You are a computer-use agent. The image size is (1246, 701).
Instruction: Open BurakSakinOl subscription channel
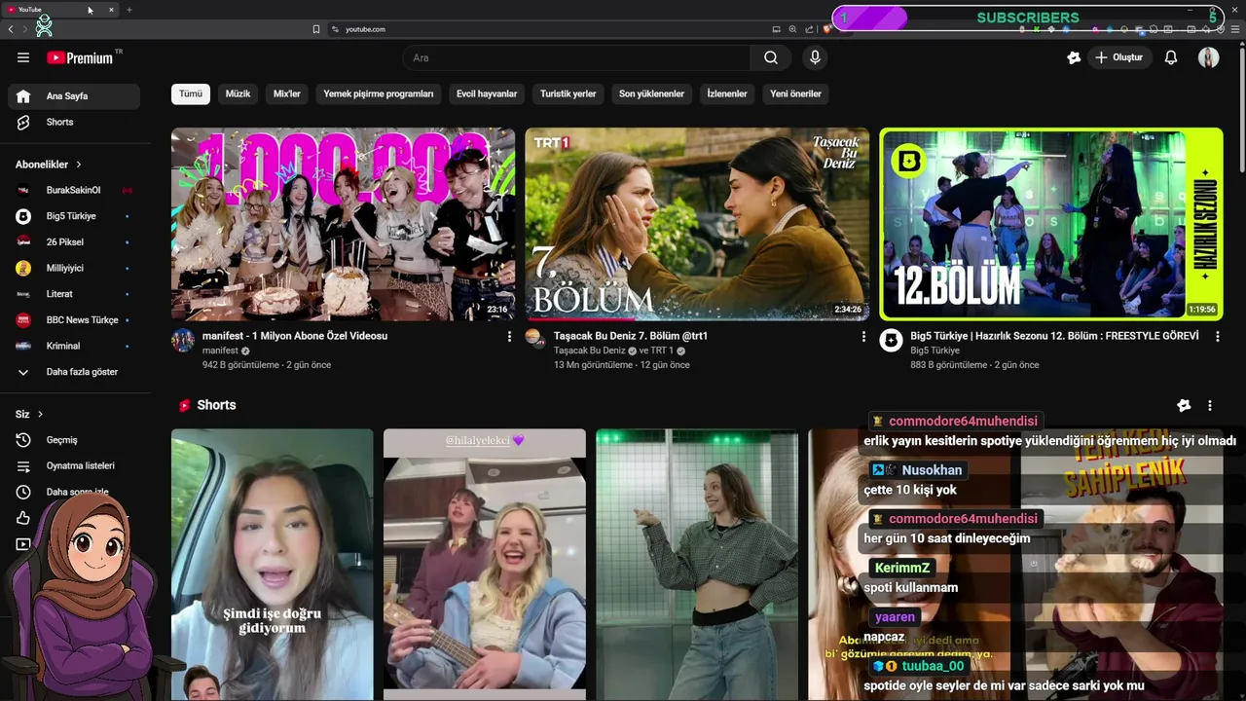tap(74, 190)
